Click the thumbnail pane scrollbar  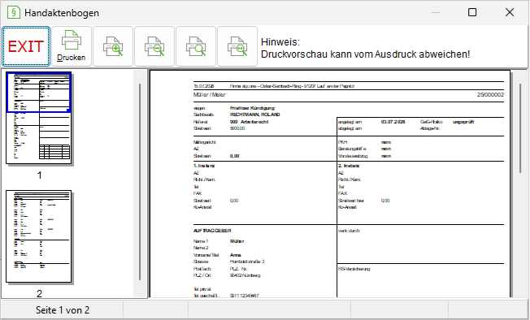140,182
